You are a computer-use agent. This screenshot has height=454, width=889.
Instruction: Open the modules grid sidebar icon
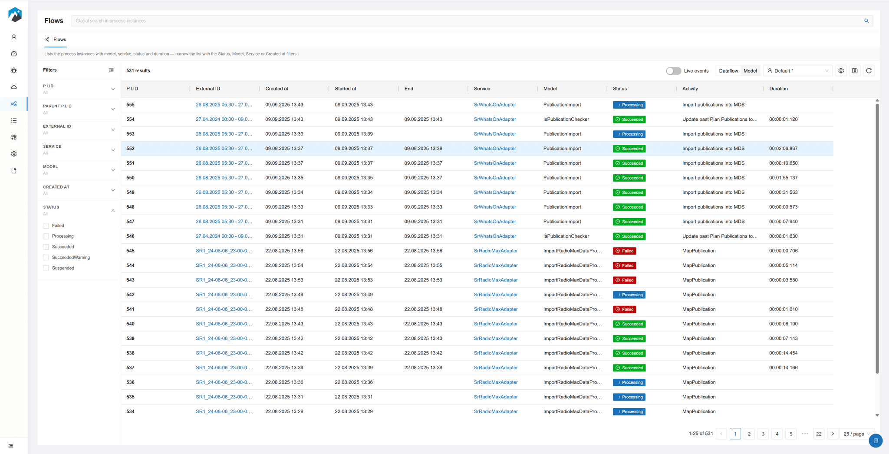click(14, 137)
